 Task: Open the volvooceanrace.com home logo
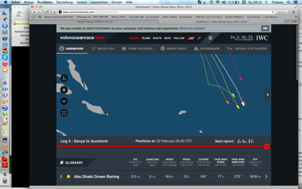[82, 38]
